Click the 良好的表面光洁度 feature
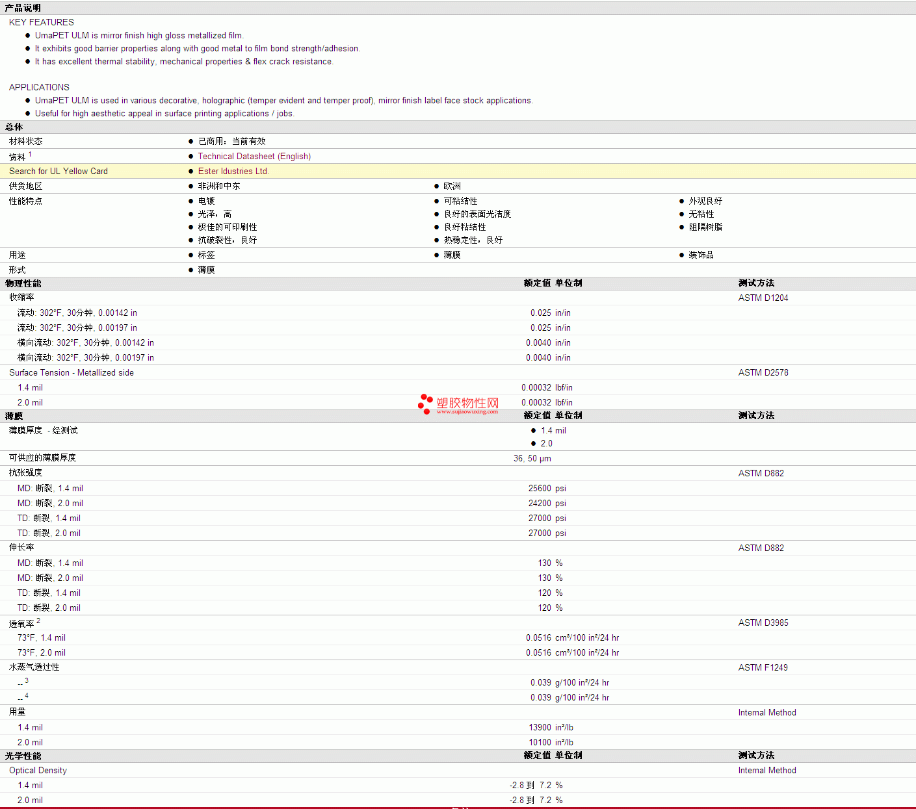The height and width of the screenshot is (809, 916). point(478,214)
